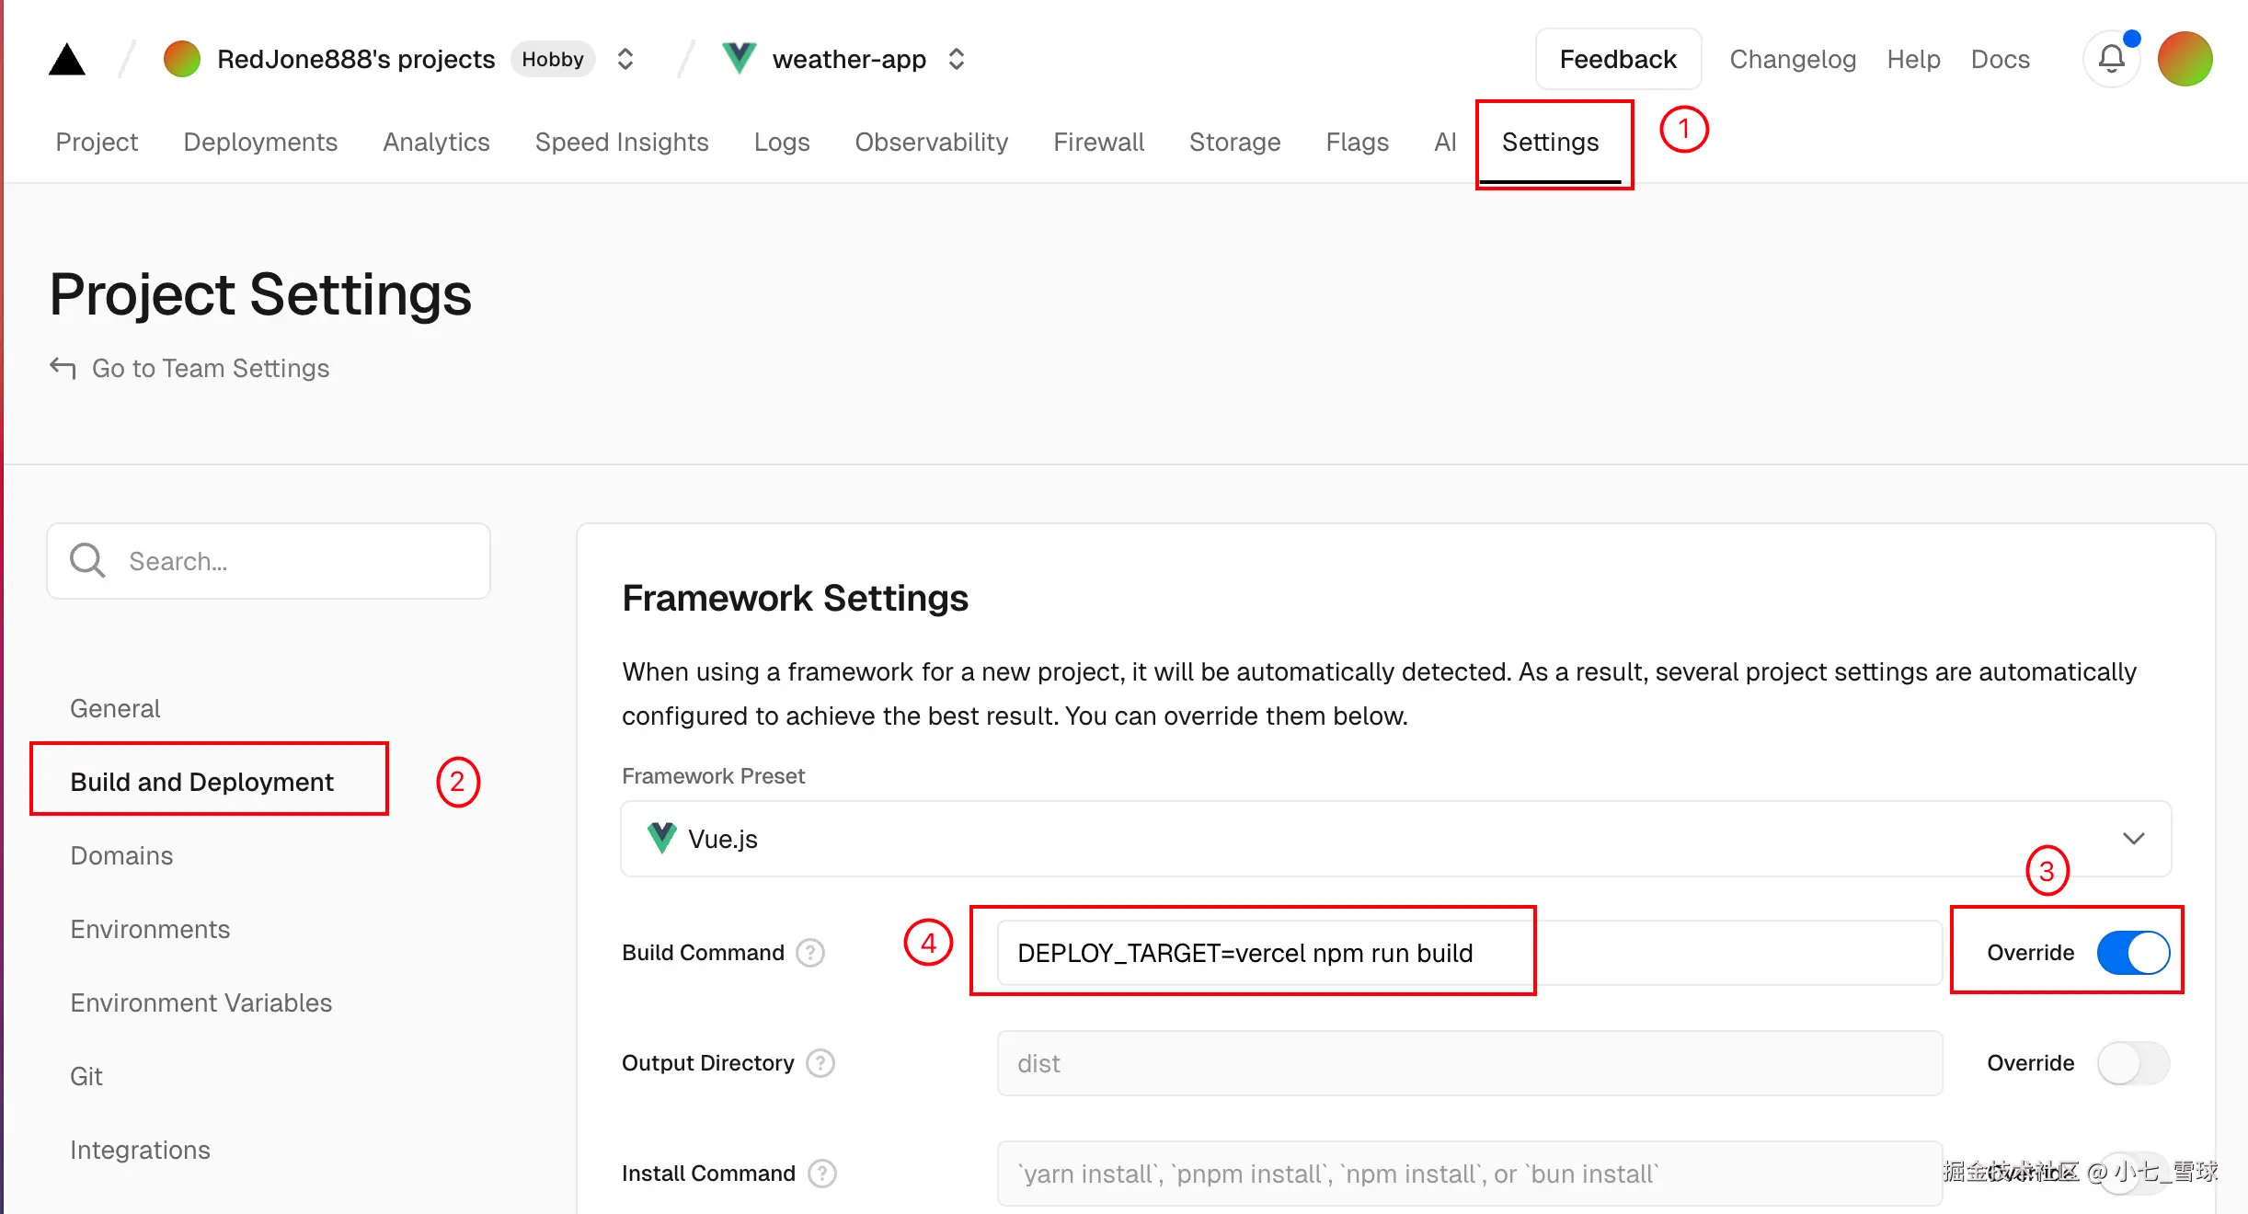Enable the Output Directory Override toggle
Screen dimensions: 2248x1214
point(2132,1063)
